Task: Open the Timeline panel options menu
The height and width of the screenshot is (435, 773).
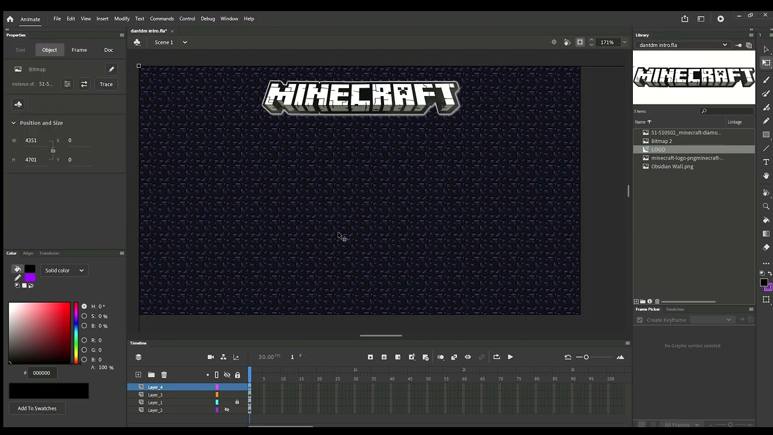Action: [627, 343]
